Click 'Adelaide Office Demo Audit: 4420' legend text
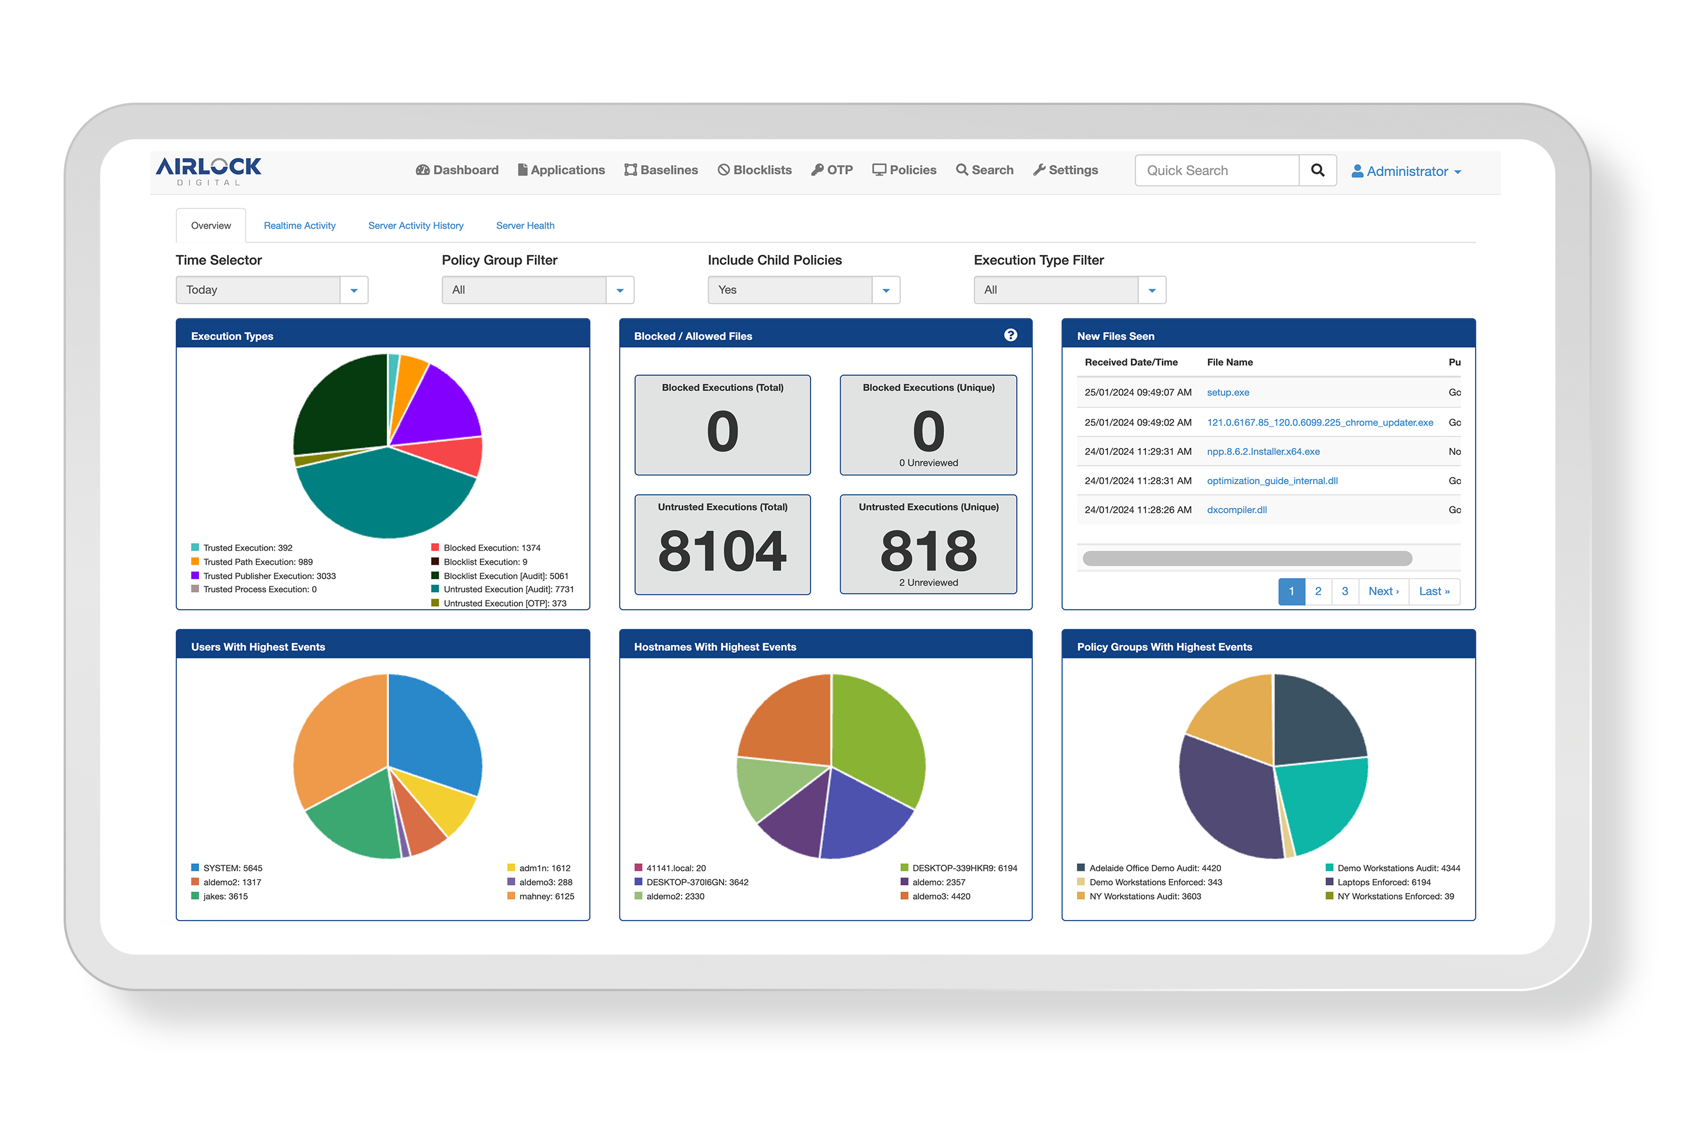1687x1130 pixels. 1155,867
